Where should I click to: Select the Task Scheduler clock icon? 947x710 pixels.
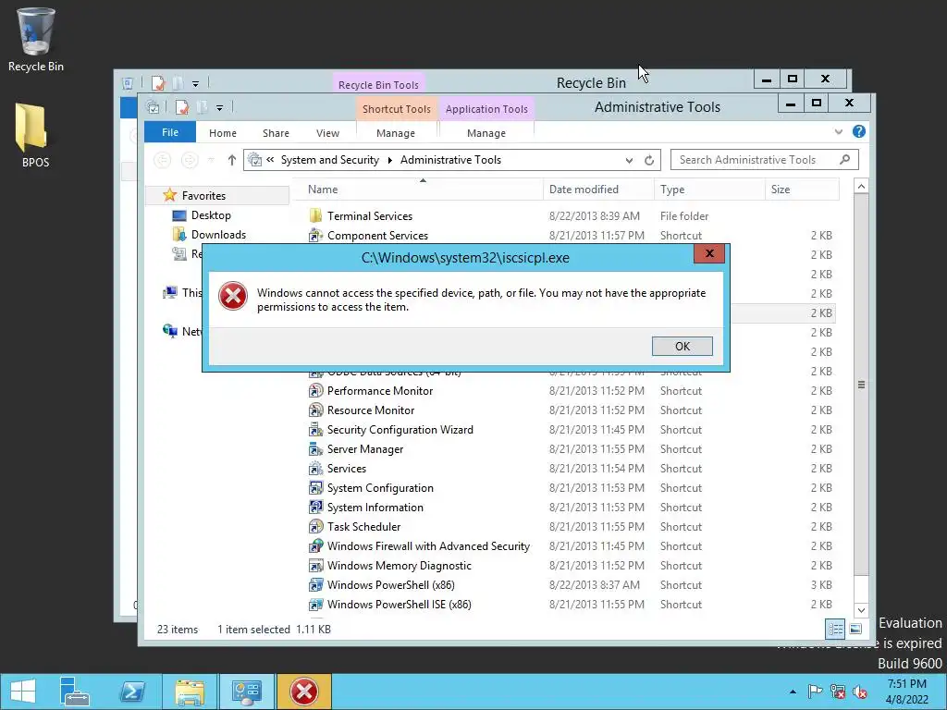click(x=315, y=526)
